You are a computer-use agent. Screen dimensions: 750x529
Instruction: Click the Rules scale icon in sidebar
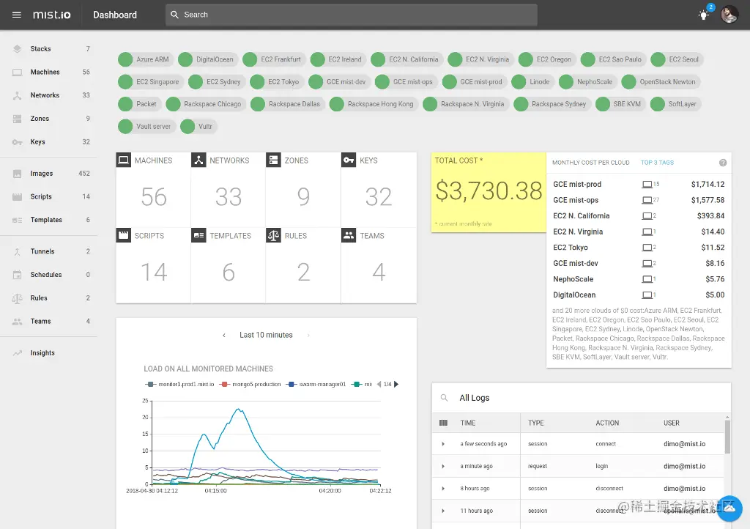pos(18,298)
